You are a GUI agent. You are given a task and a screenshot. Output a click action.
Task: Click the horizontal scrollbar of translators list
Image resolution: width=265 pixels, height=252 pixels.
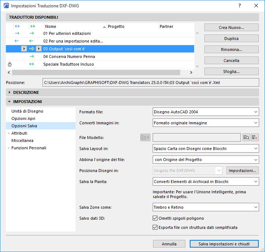click(96, 73)
